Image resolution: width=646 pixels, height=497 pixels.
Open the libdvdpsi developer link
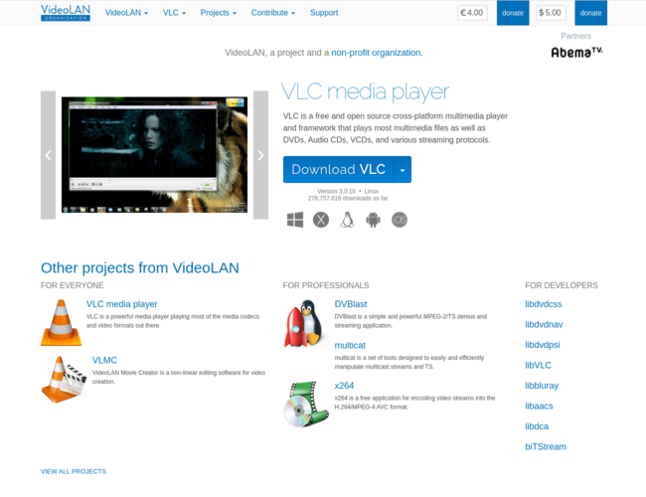tap(543, 345)
